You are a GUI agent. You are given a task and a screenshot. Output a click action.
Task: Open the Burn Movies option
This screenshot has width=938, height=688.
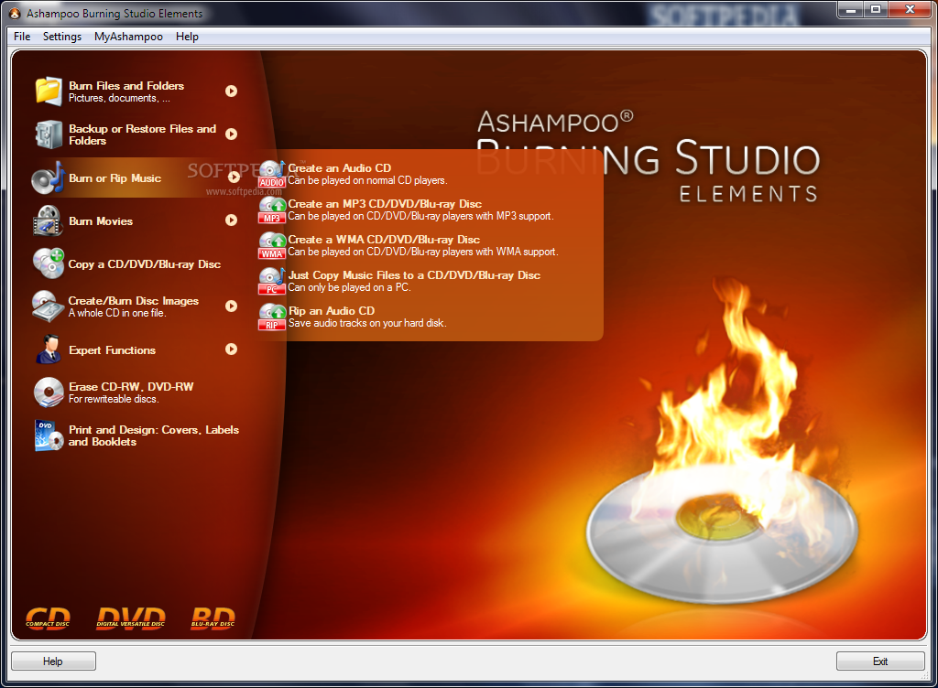[x=101, y=221]
